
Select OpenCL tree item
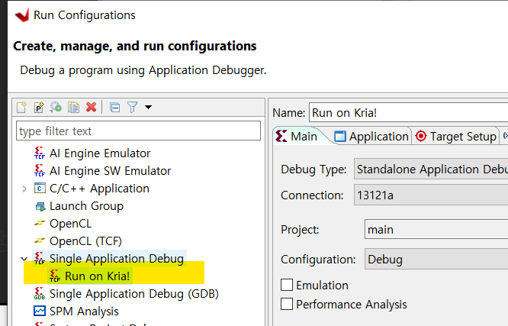point(70,224)
